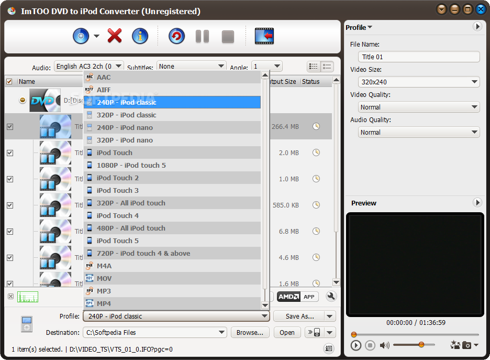
Task: Click the status clock icon for 2.0 MB row
Action: click(316, 152)
